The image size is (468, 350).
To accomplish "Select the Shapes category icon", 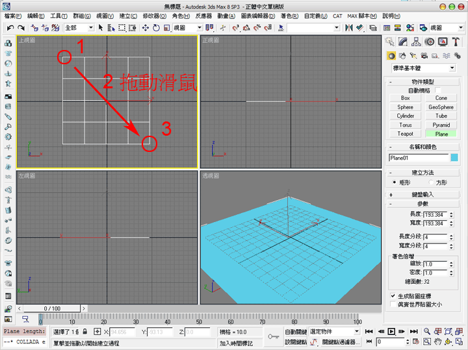I will (x=402, y=56).
